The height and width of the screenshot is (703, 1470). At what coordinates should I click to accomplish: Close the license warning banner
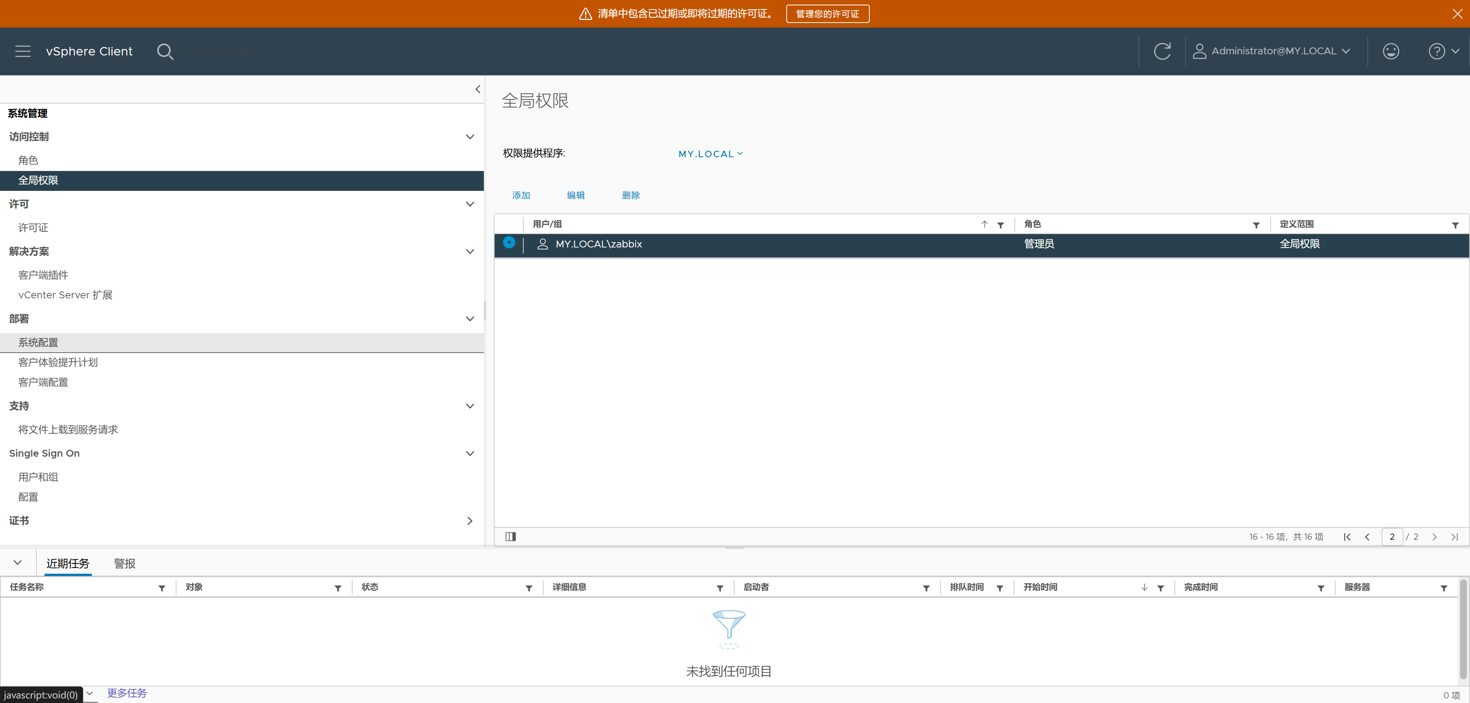(x=1457, y=14)
